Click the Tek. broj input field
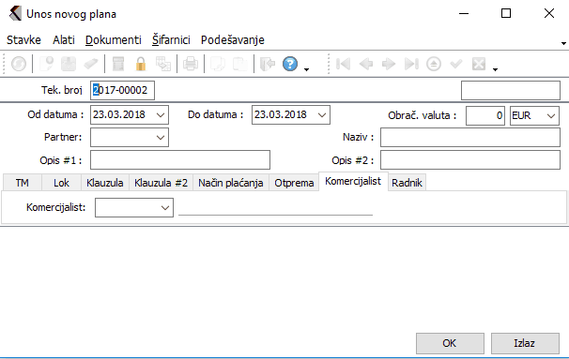The height and width of the screenshot is (359, 569). (122, 90)
